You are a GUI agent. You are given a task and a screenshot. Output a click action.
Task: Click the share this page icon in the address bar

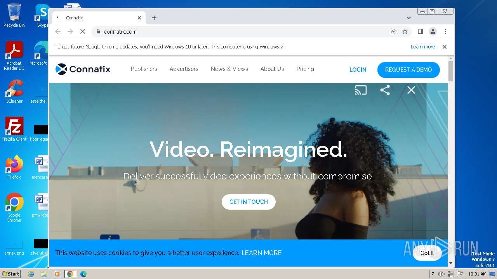coord(393,32)
